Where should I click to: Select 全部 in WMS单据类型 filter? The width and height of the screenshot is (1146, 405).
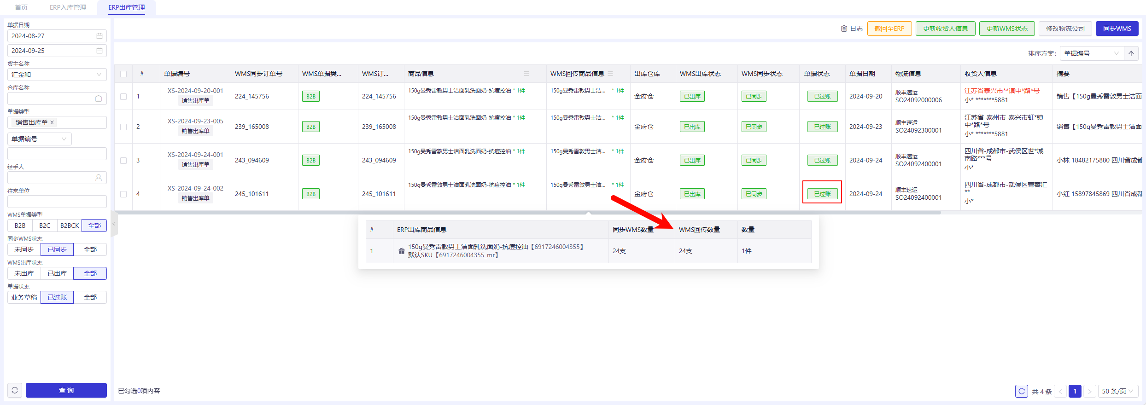(94, 226)
